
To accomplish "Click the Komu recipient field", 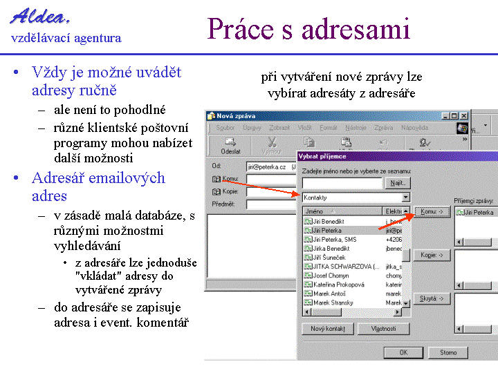I will coord(272,180).
